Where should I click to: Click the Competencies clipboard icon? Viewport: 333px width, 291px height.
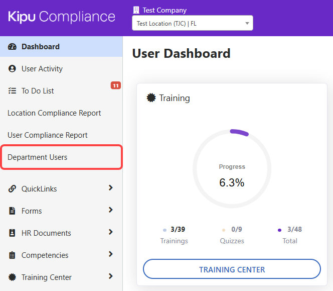12,255
